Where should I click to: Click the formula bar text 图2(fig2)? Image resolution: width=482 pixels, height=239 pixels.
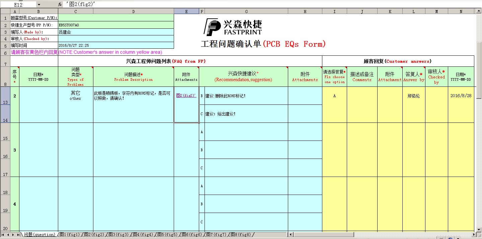[x=80, y=4]
